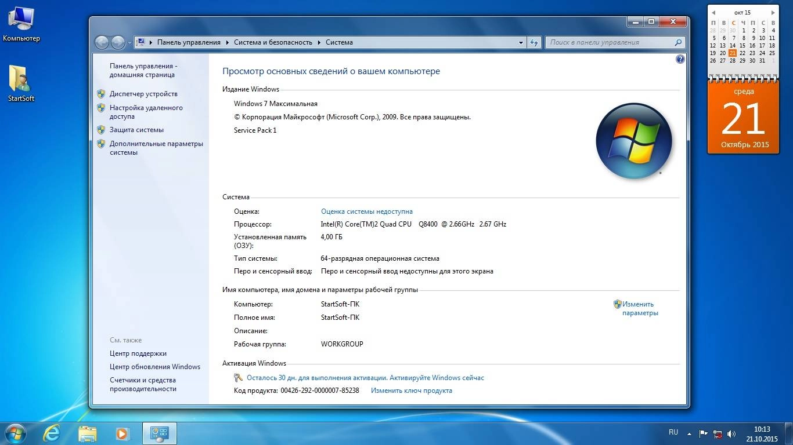Click the shield icon next to Изменить параметры
This screenshot has height=445, width=793.
click(618, 304)
